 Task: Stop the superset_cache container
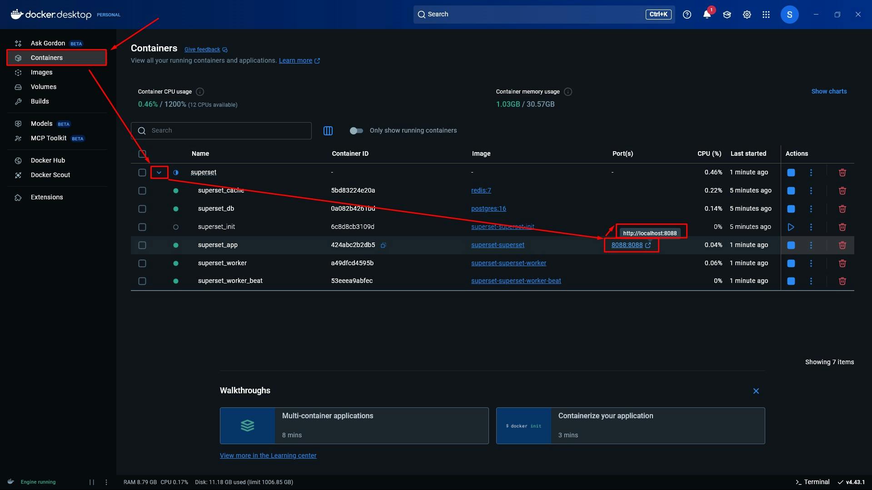791,191
